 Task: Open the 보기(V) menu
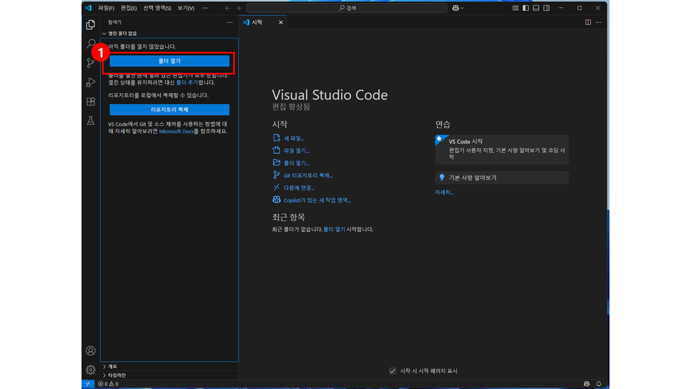point(186,8)
